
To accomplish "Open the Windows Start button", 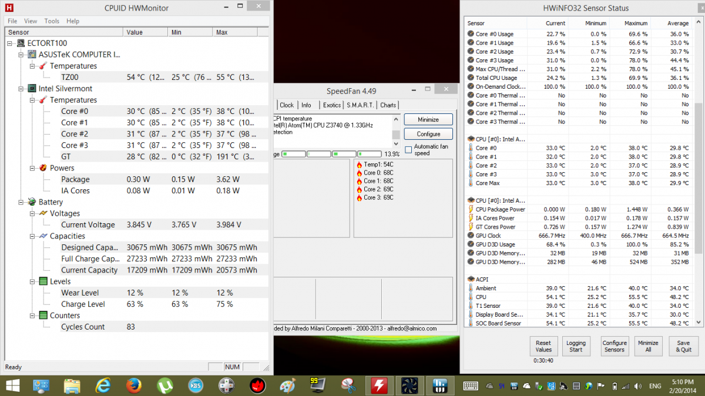I will (13, 385).
